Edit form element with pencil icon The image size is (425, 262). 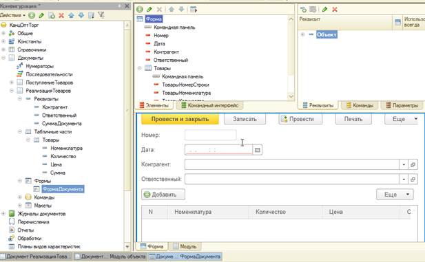coord(149,10)
